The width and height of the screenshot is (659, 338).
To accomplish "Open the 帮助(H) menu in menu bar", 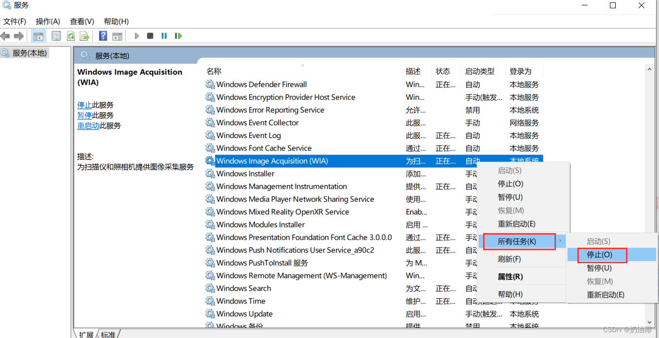I will [116, 21].
